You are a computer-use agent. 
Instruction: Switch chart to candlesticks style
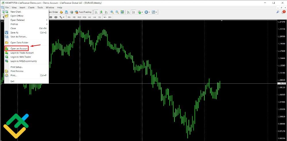(x=101, y=12)
